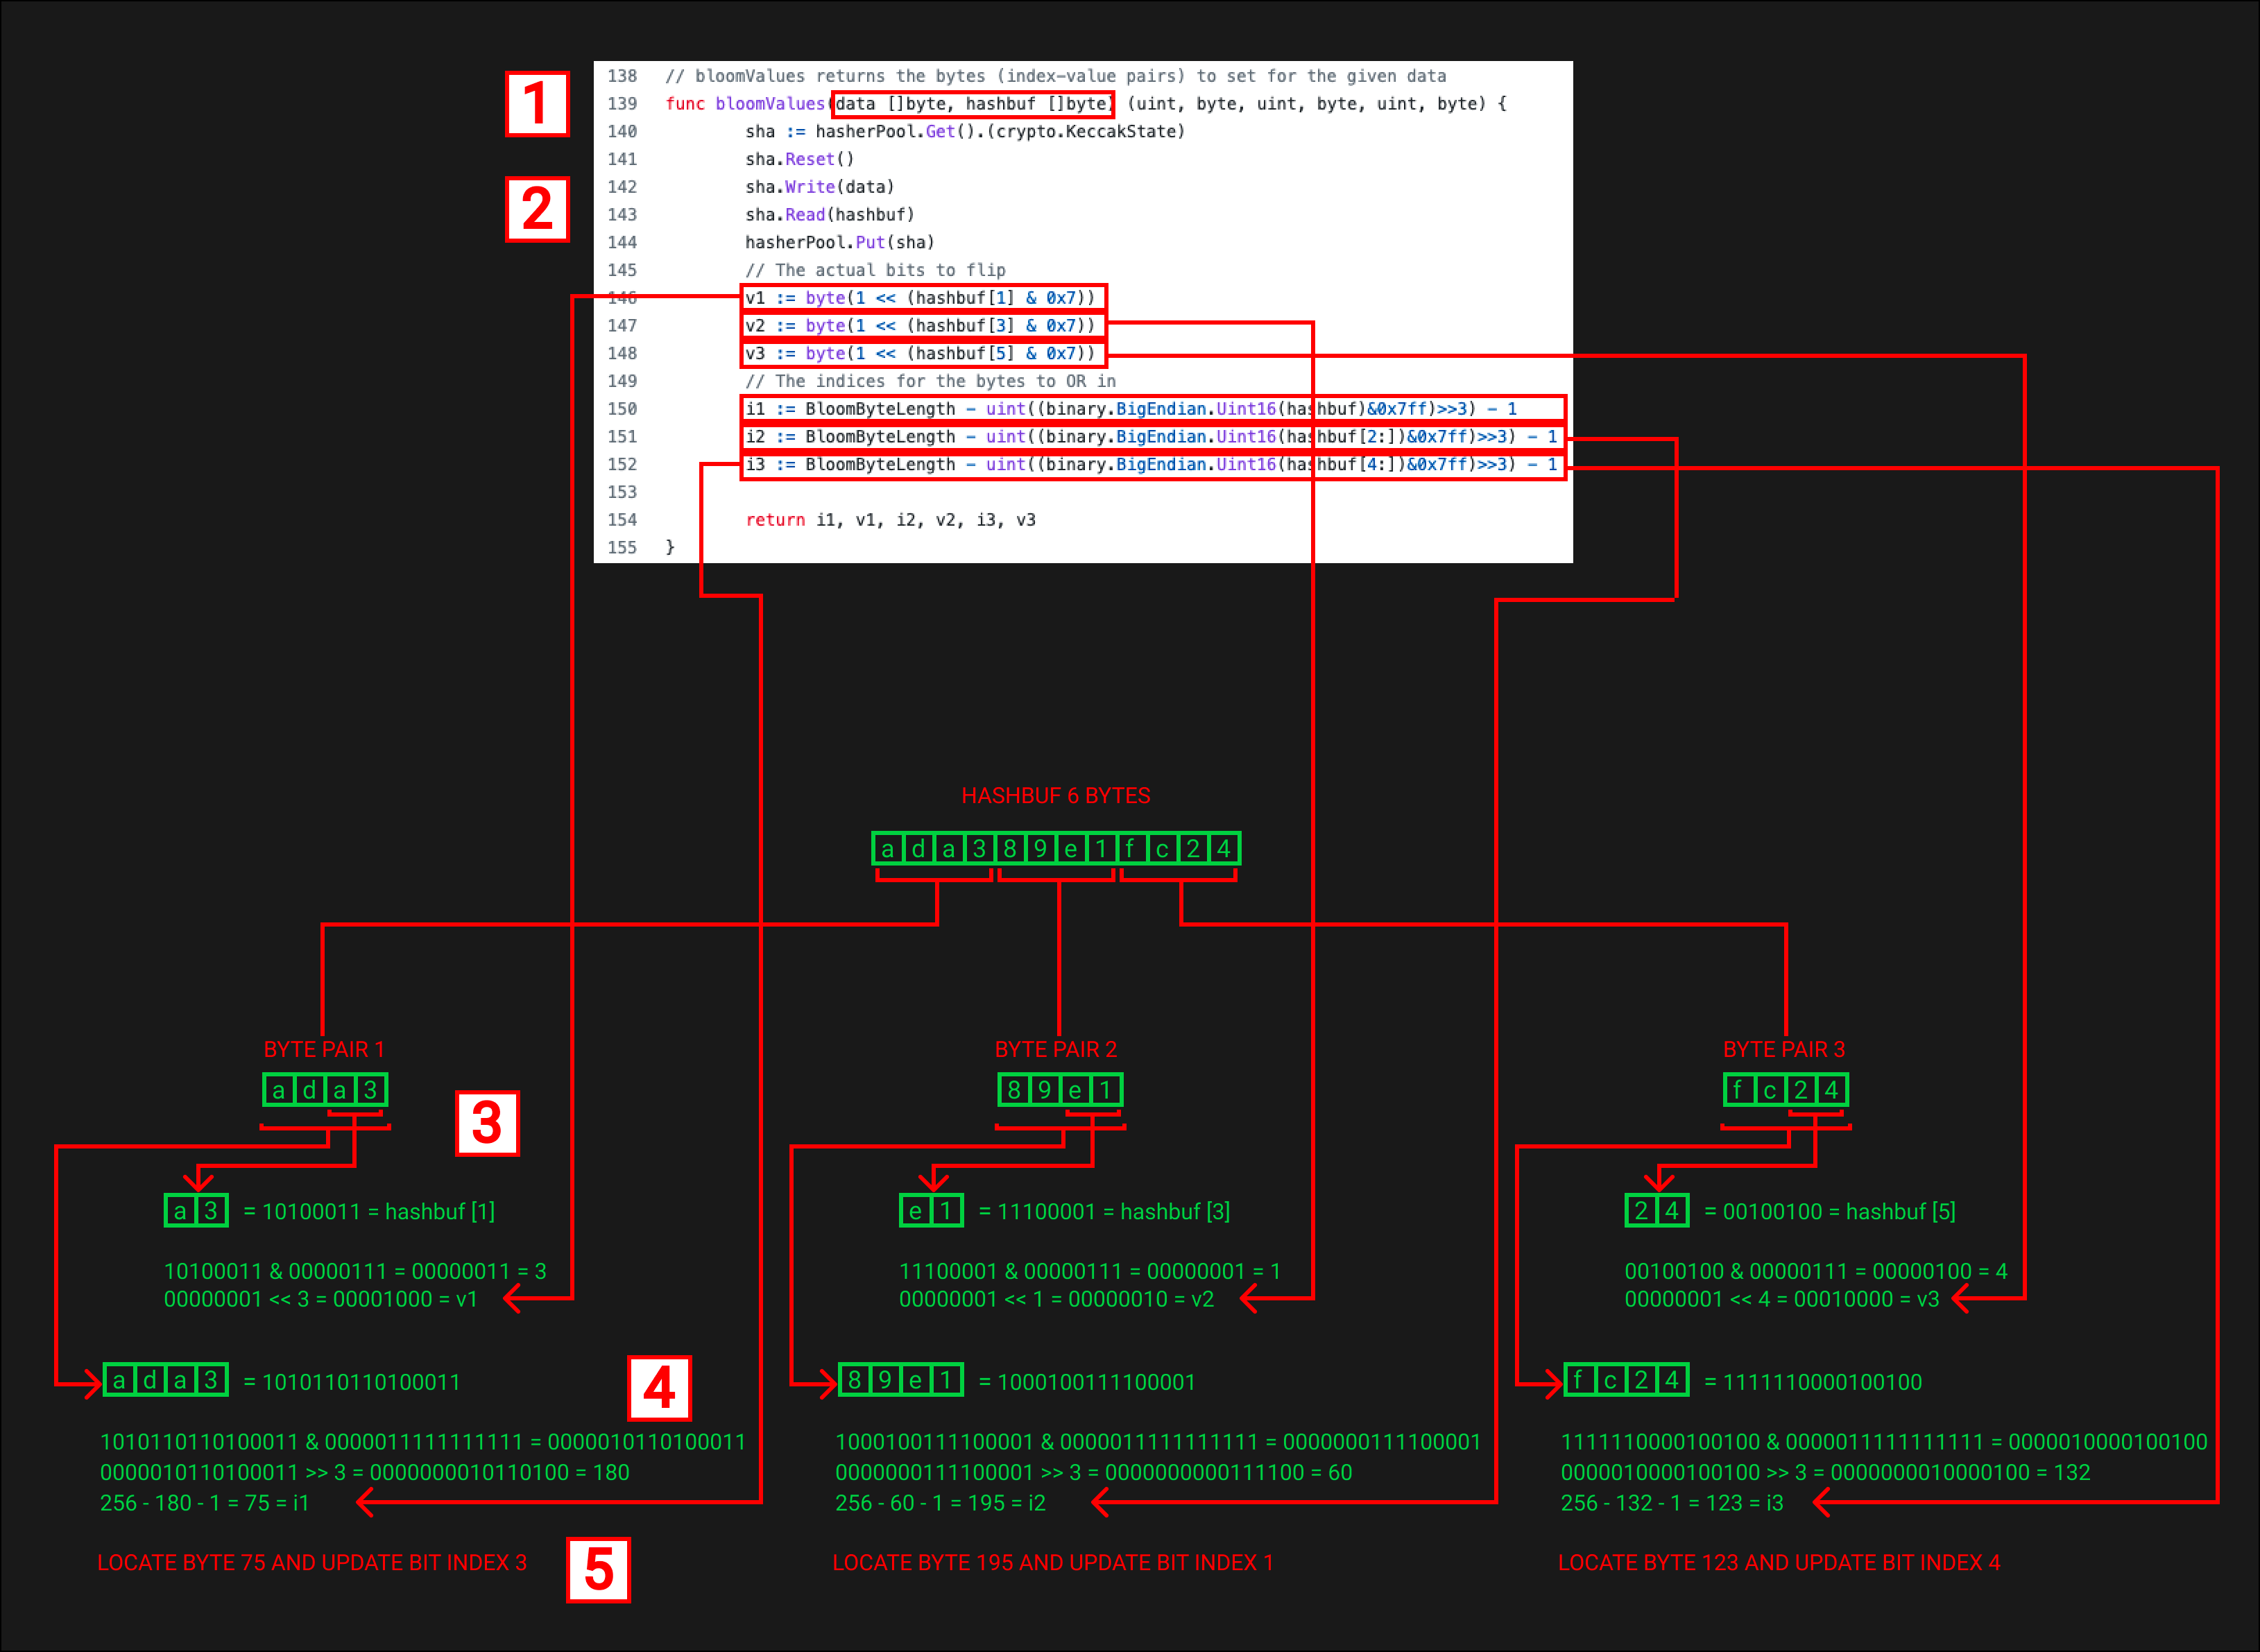2260x1652 pixels.
Task: Click the red step number 4 box
Action: coord(658,1388)
